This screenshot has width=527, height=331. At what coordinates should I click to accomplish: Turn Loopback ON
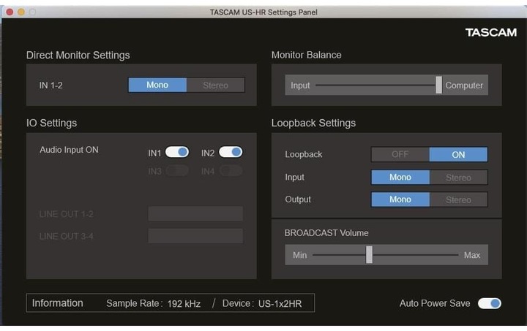[x=458, y=154]
